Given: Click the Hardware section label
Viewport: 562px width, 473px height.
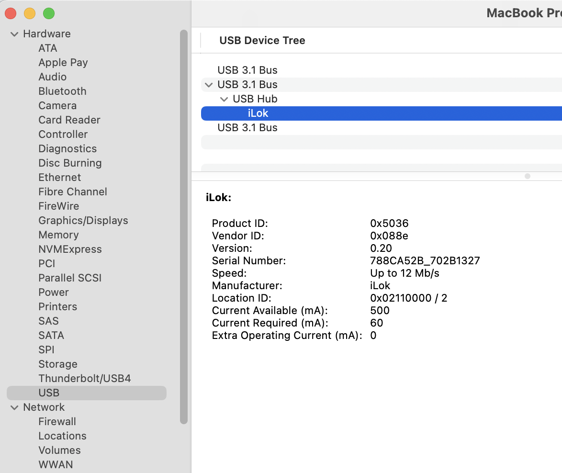Looking at the screenshot, I should (x=47, y=34).
